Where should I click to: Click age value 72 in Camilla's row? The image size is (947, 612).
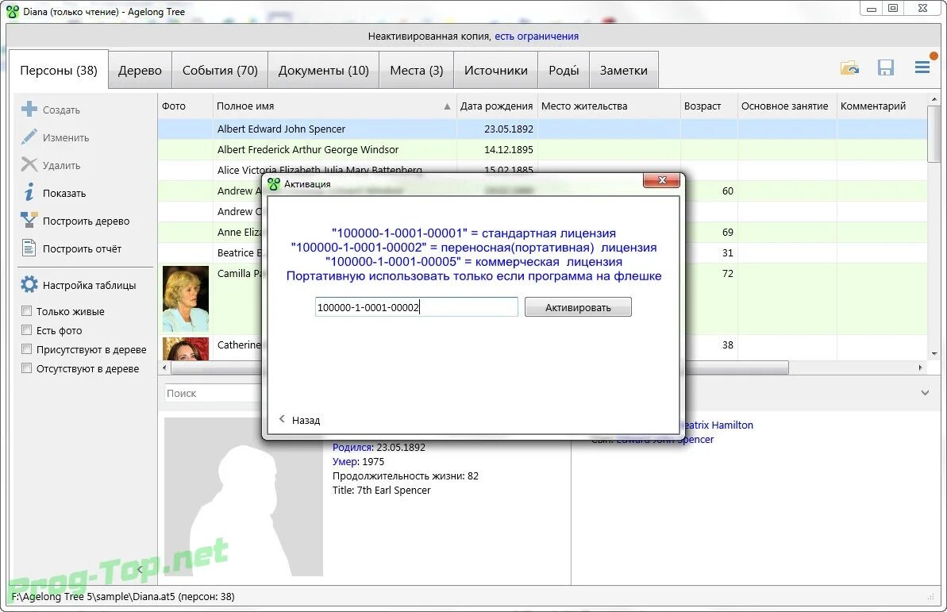(x=727, y=273)
